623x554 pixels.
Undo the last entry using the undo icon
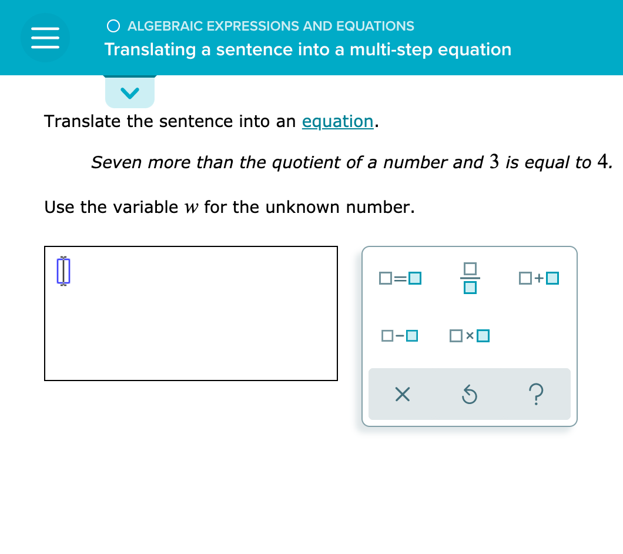coord(469,395)
